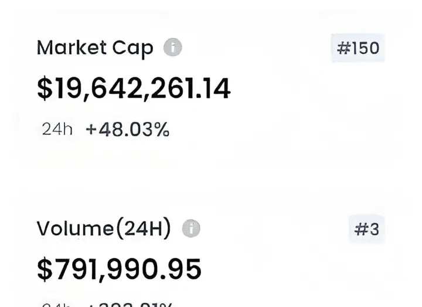Click the dollar sign of the market cap value
The height and width of the screenshot is (307, 422).
(44, 88)
